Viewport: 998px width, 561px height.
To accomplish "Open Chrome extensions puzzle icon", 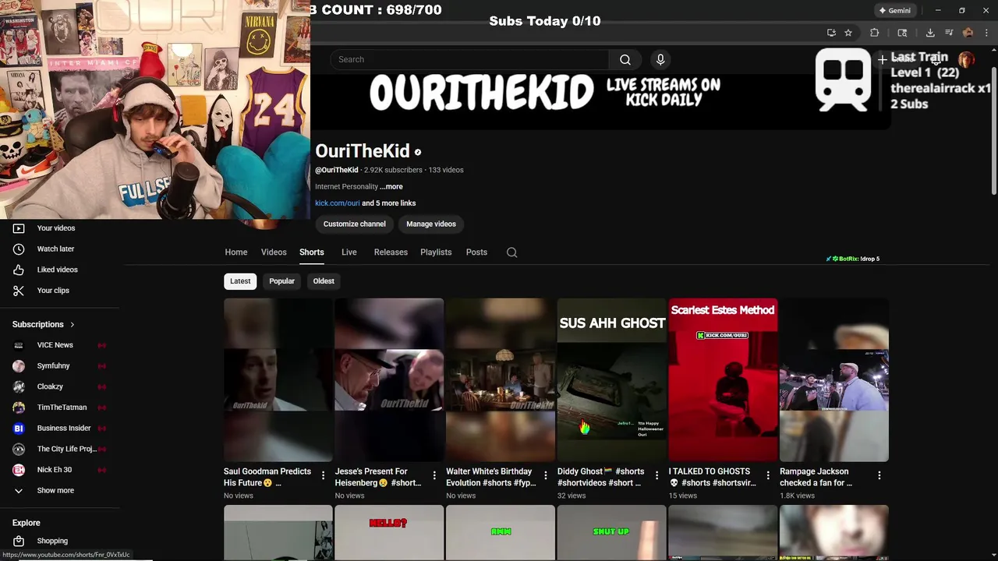I will tap(874, 33).
